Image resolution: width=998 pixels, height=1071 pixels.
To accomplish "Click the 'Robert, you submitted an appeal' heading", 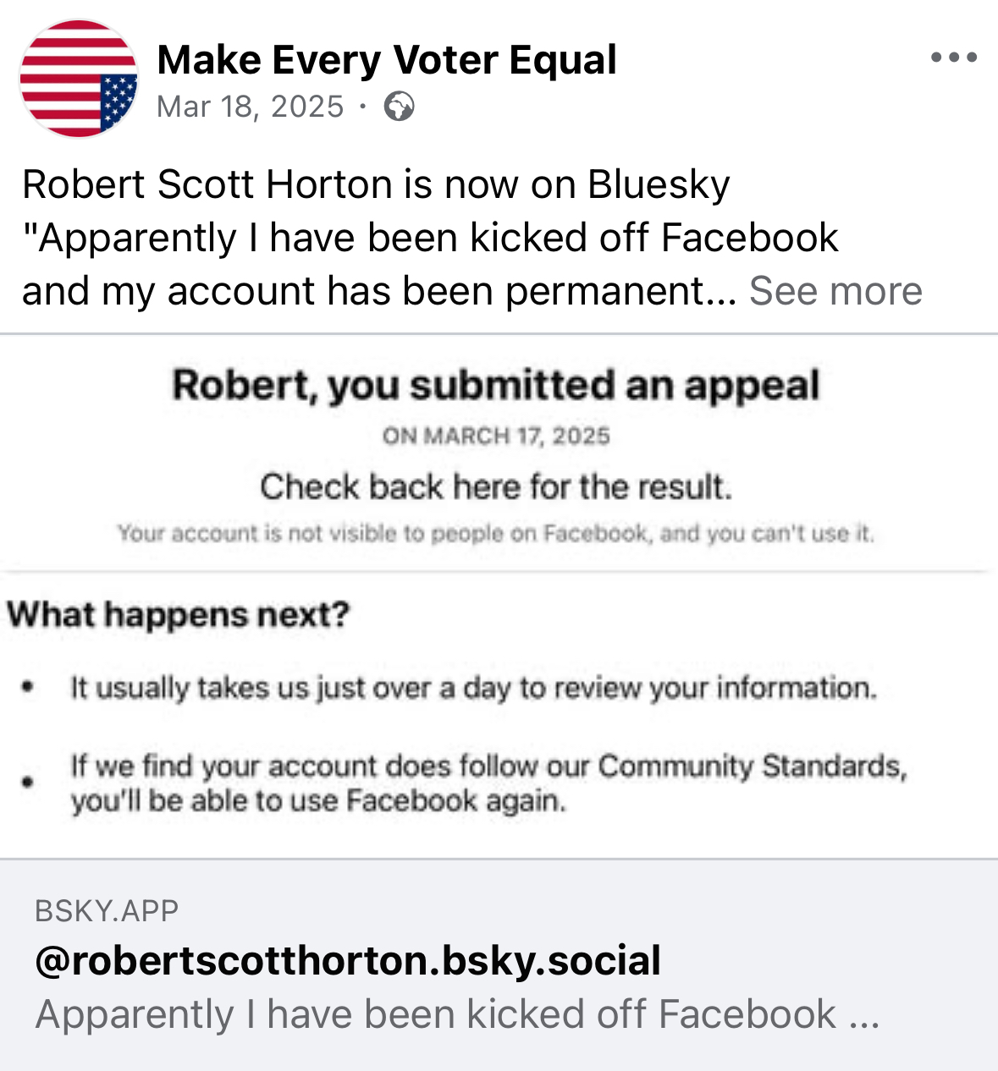I will [x=496, y=385].
